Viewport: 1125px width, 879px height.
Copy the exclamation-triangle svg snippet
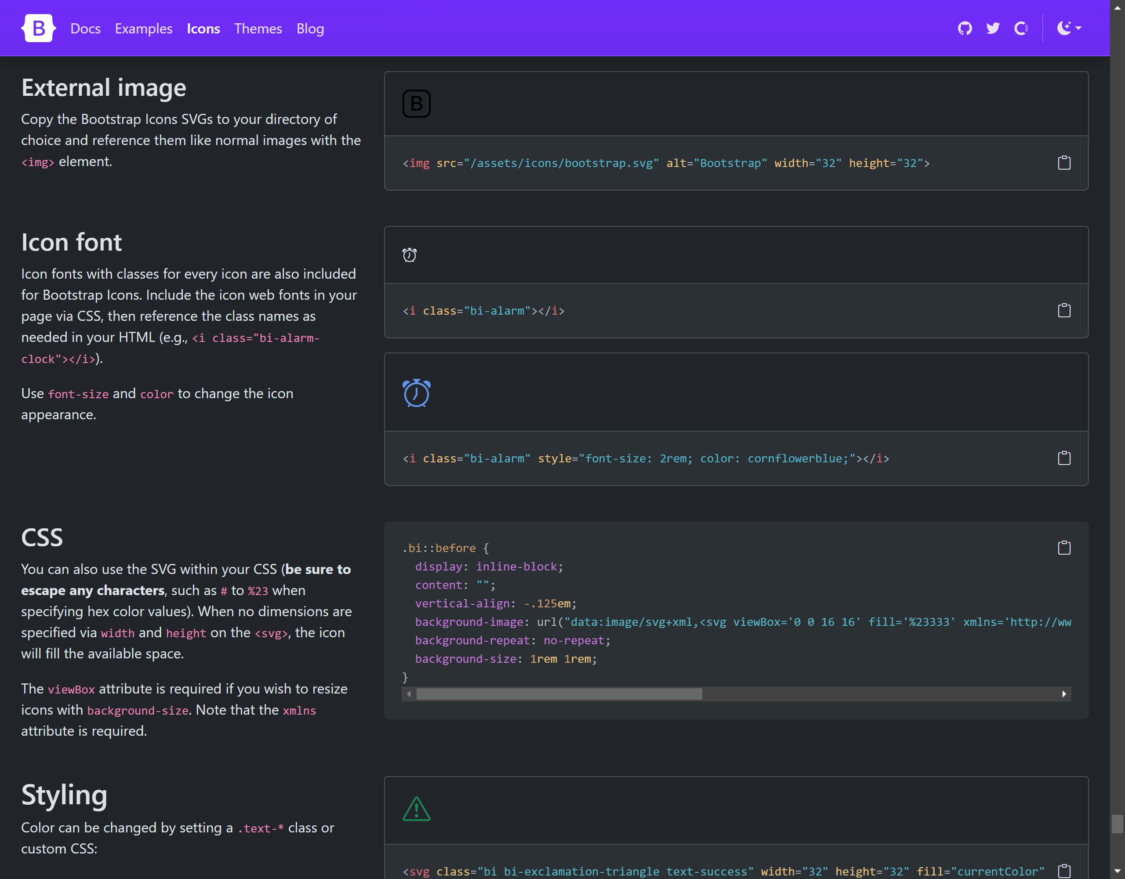click(x=1064, y=871)
